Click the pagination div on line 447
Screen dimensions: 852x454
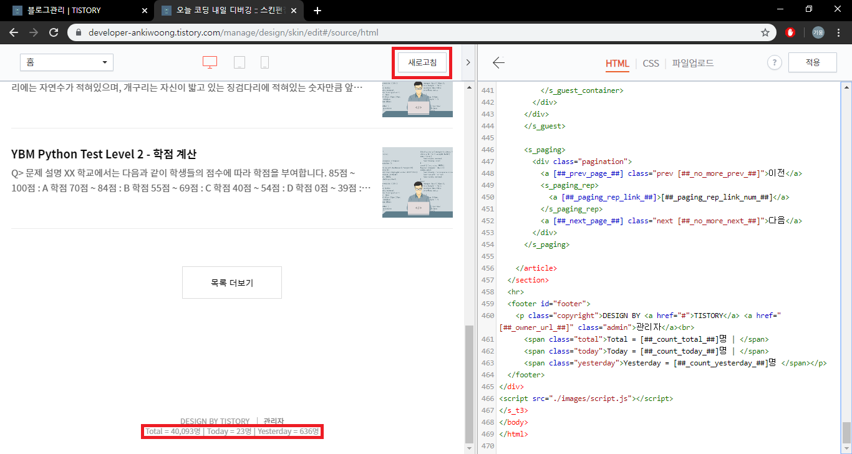point(582,162)
